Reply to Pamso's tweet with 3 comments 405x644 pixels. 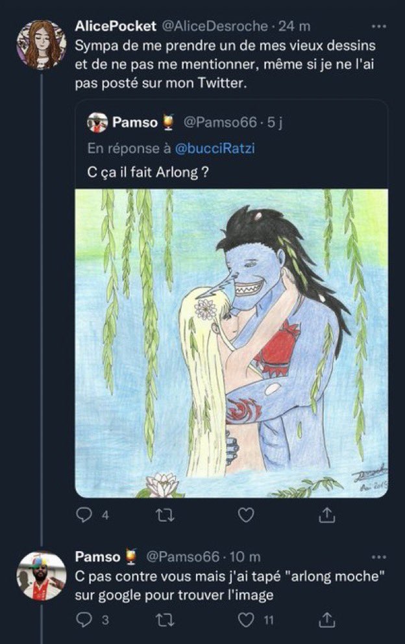tap(84, 620)
